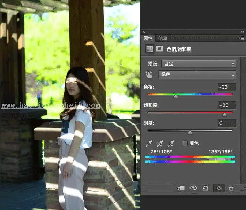Switch to the 属性 tab
The image size is (246, 210).
[x=148, y=38]
